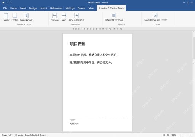This screenshot has width=195, height=137.
Task: Click the zoom in plus button
Action: [192, 135]
